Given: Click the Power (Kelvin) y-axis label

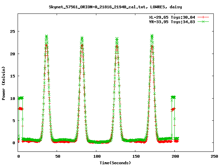Looking at the screenshot, I should point(3,83).
